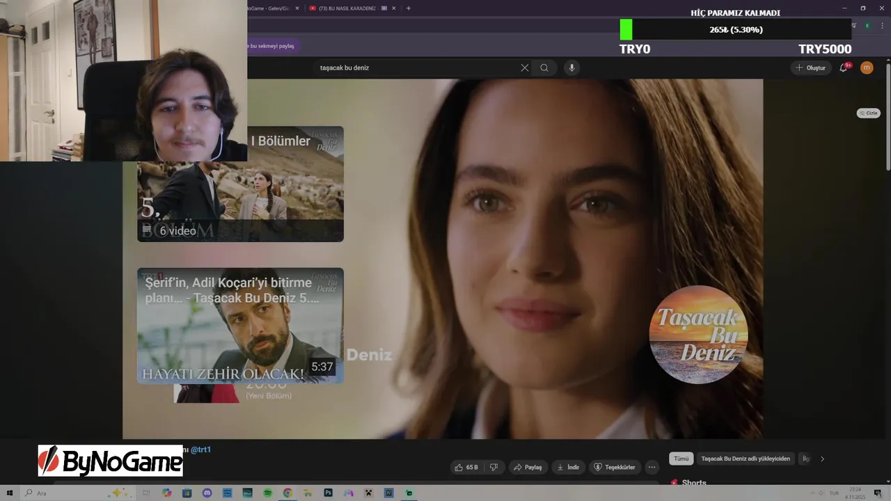Image resolution: width=891 pixels, height=501 pixels.
Task: Open Google Chrome from the taskbar
Action: [287, 493]
